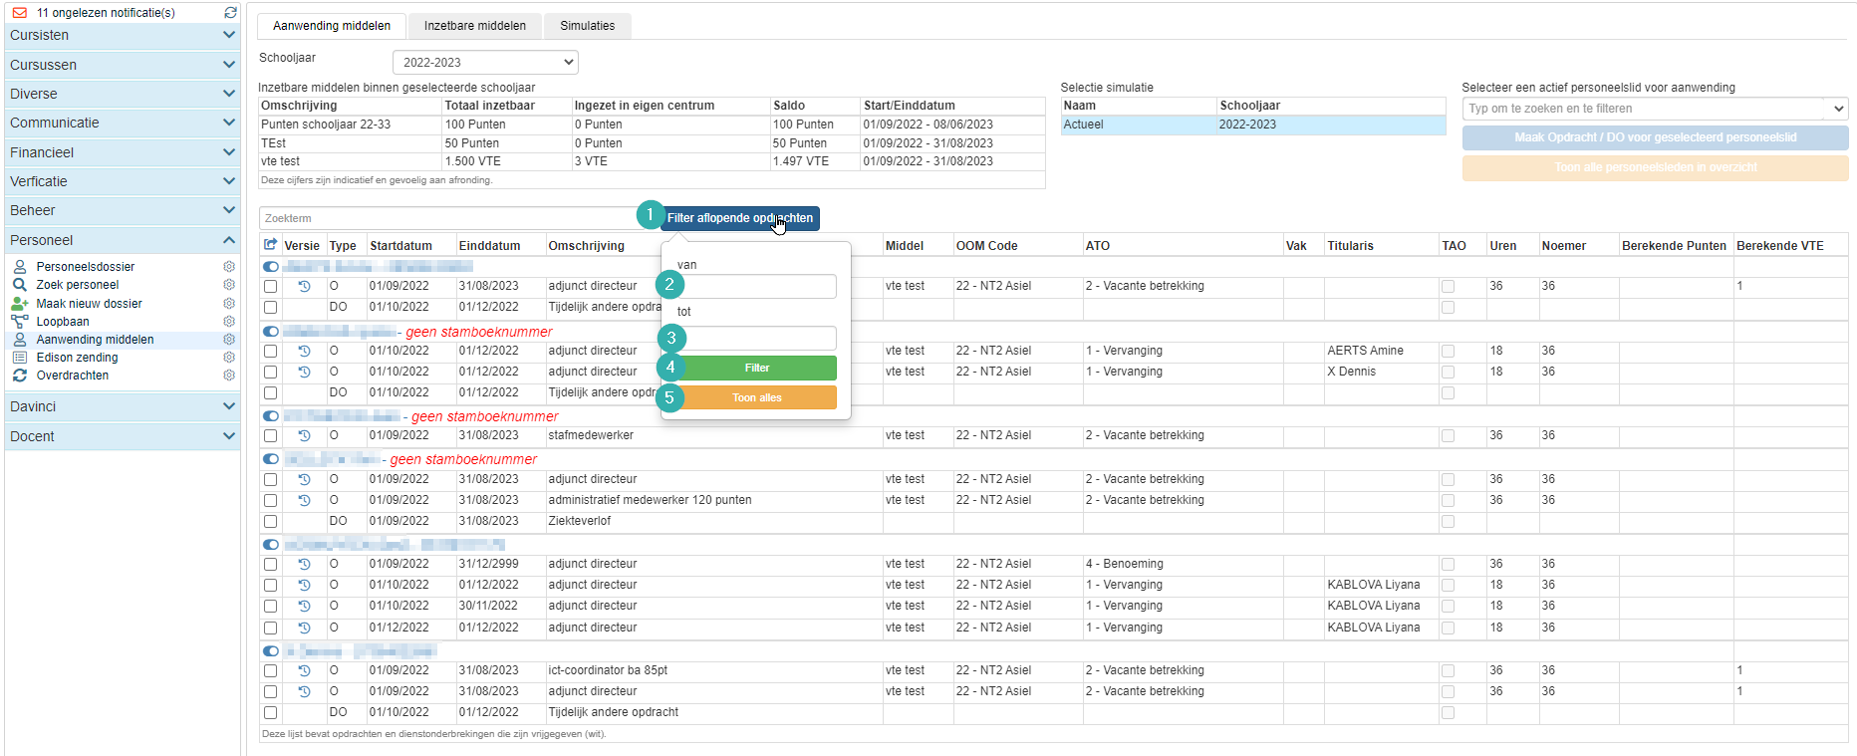This screenshot has width=1857, height=756.
Task: Switch to Simulaties tab
Action: click(x=588, y=26)
